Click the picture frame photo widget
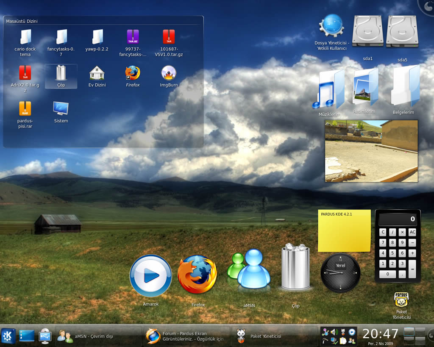 [371, 151]
